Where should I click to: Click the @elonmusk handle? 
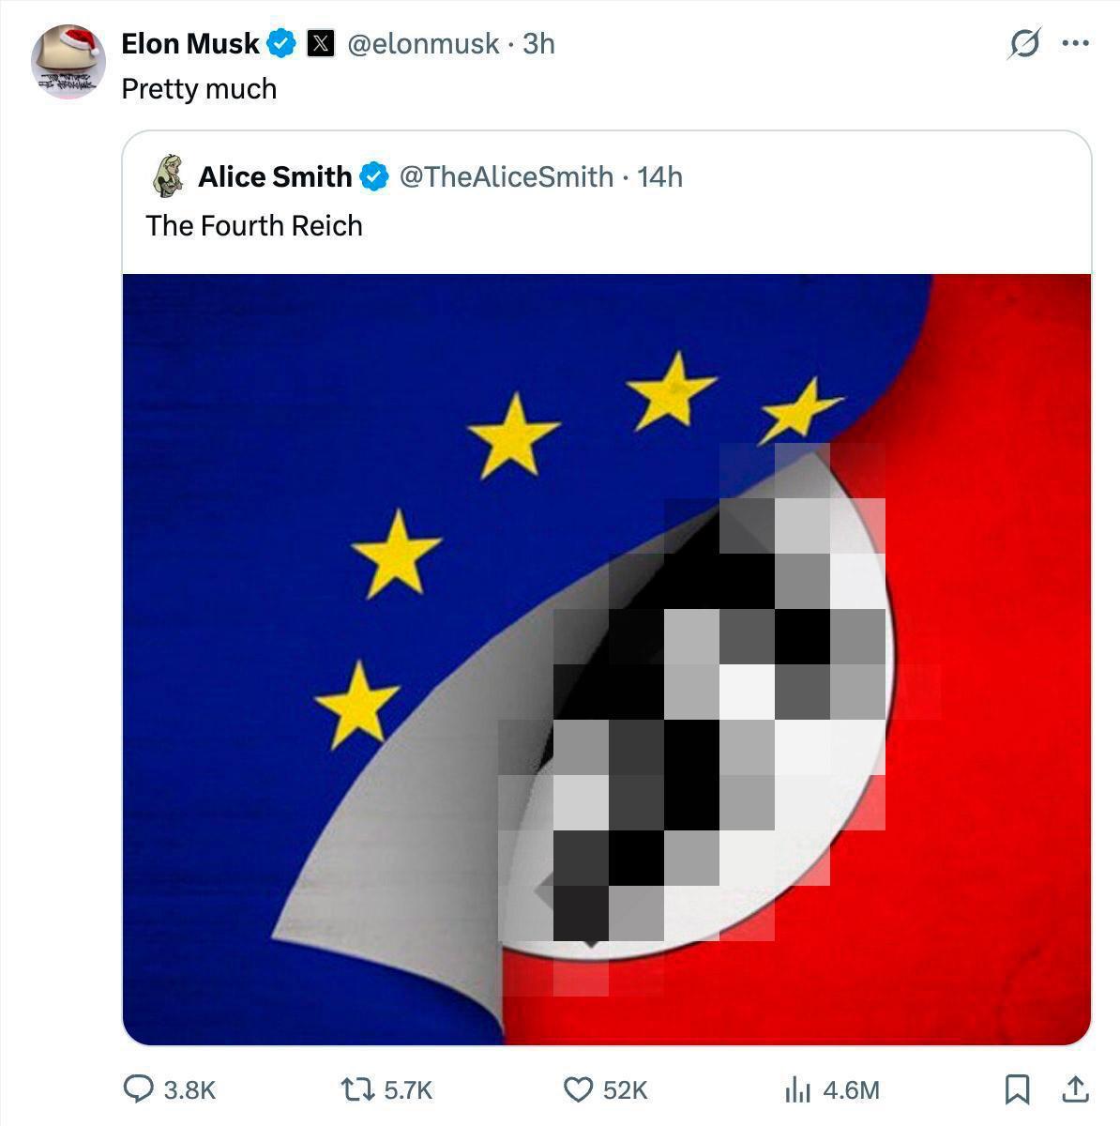tap(423, 43)
